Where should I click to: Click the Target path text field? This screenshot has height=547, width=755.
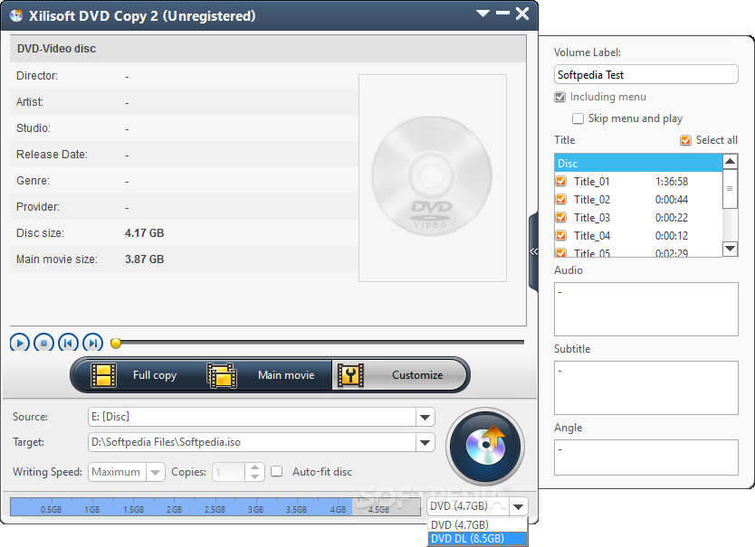[x=252, y=442]
